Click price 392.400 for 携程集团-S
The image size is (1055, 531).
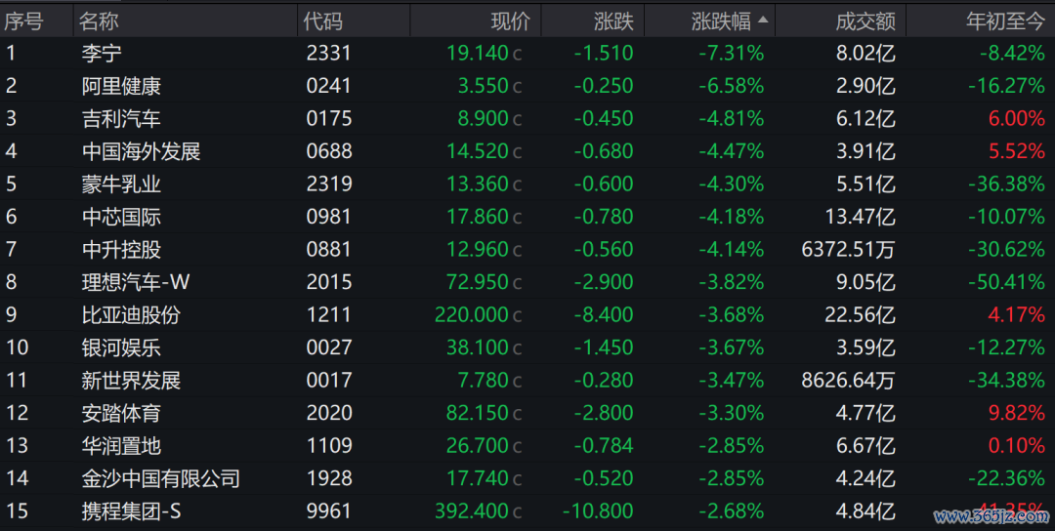tap(472, 511)
